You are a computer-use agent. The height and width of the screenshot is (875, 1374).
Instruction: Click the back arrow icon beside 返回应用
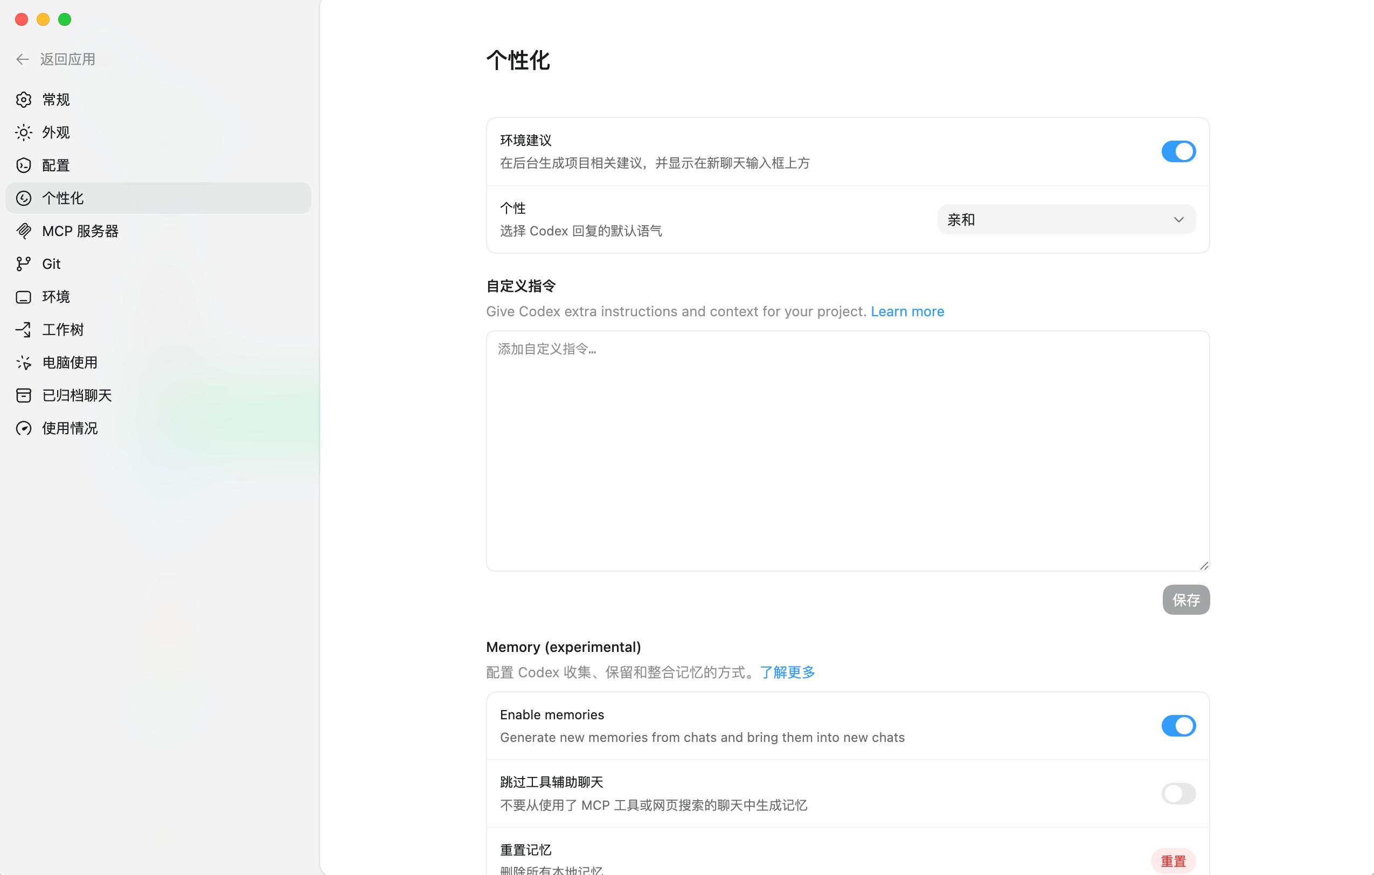(22, 59)
